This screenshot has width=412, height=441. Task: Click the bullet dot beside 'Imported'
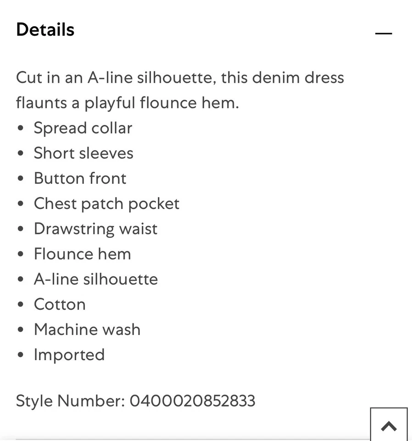[20, 355]
